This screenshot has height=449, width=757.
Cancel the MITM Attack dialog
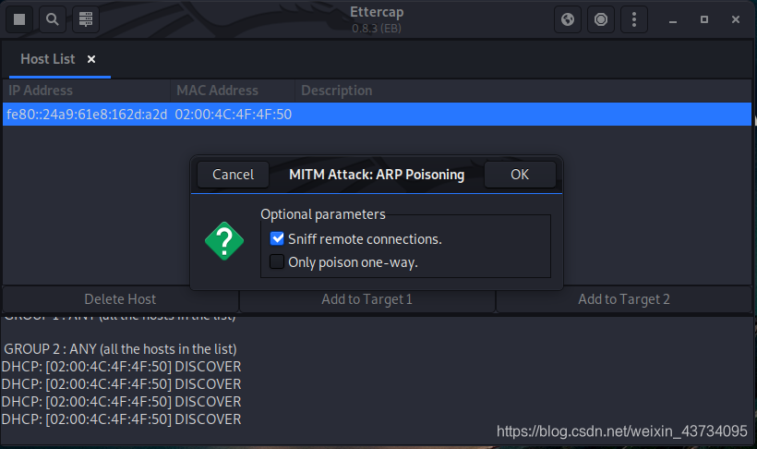click(233, 174)
